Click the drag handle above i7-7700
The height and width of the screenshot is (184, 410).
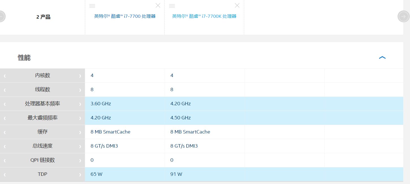(x=92, y=5)
